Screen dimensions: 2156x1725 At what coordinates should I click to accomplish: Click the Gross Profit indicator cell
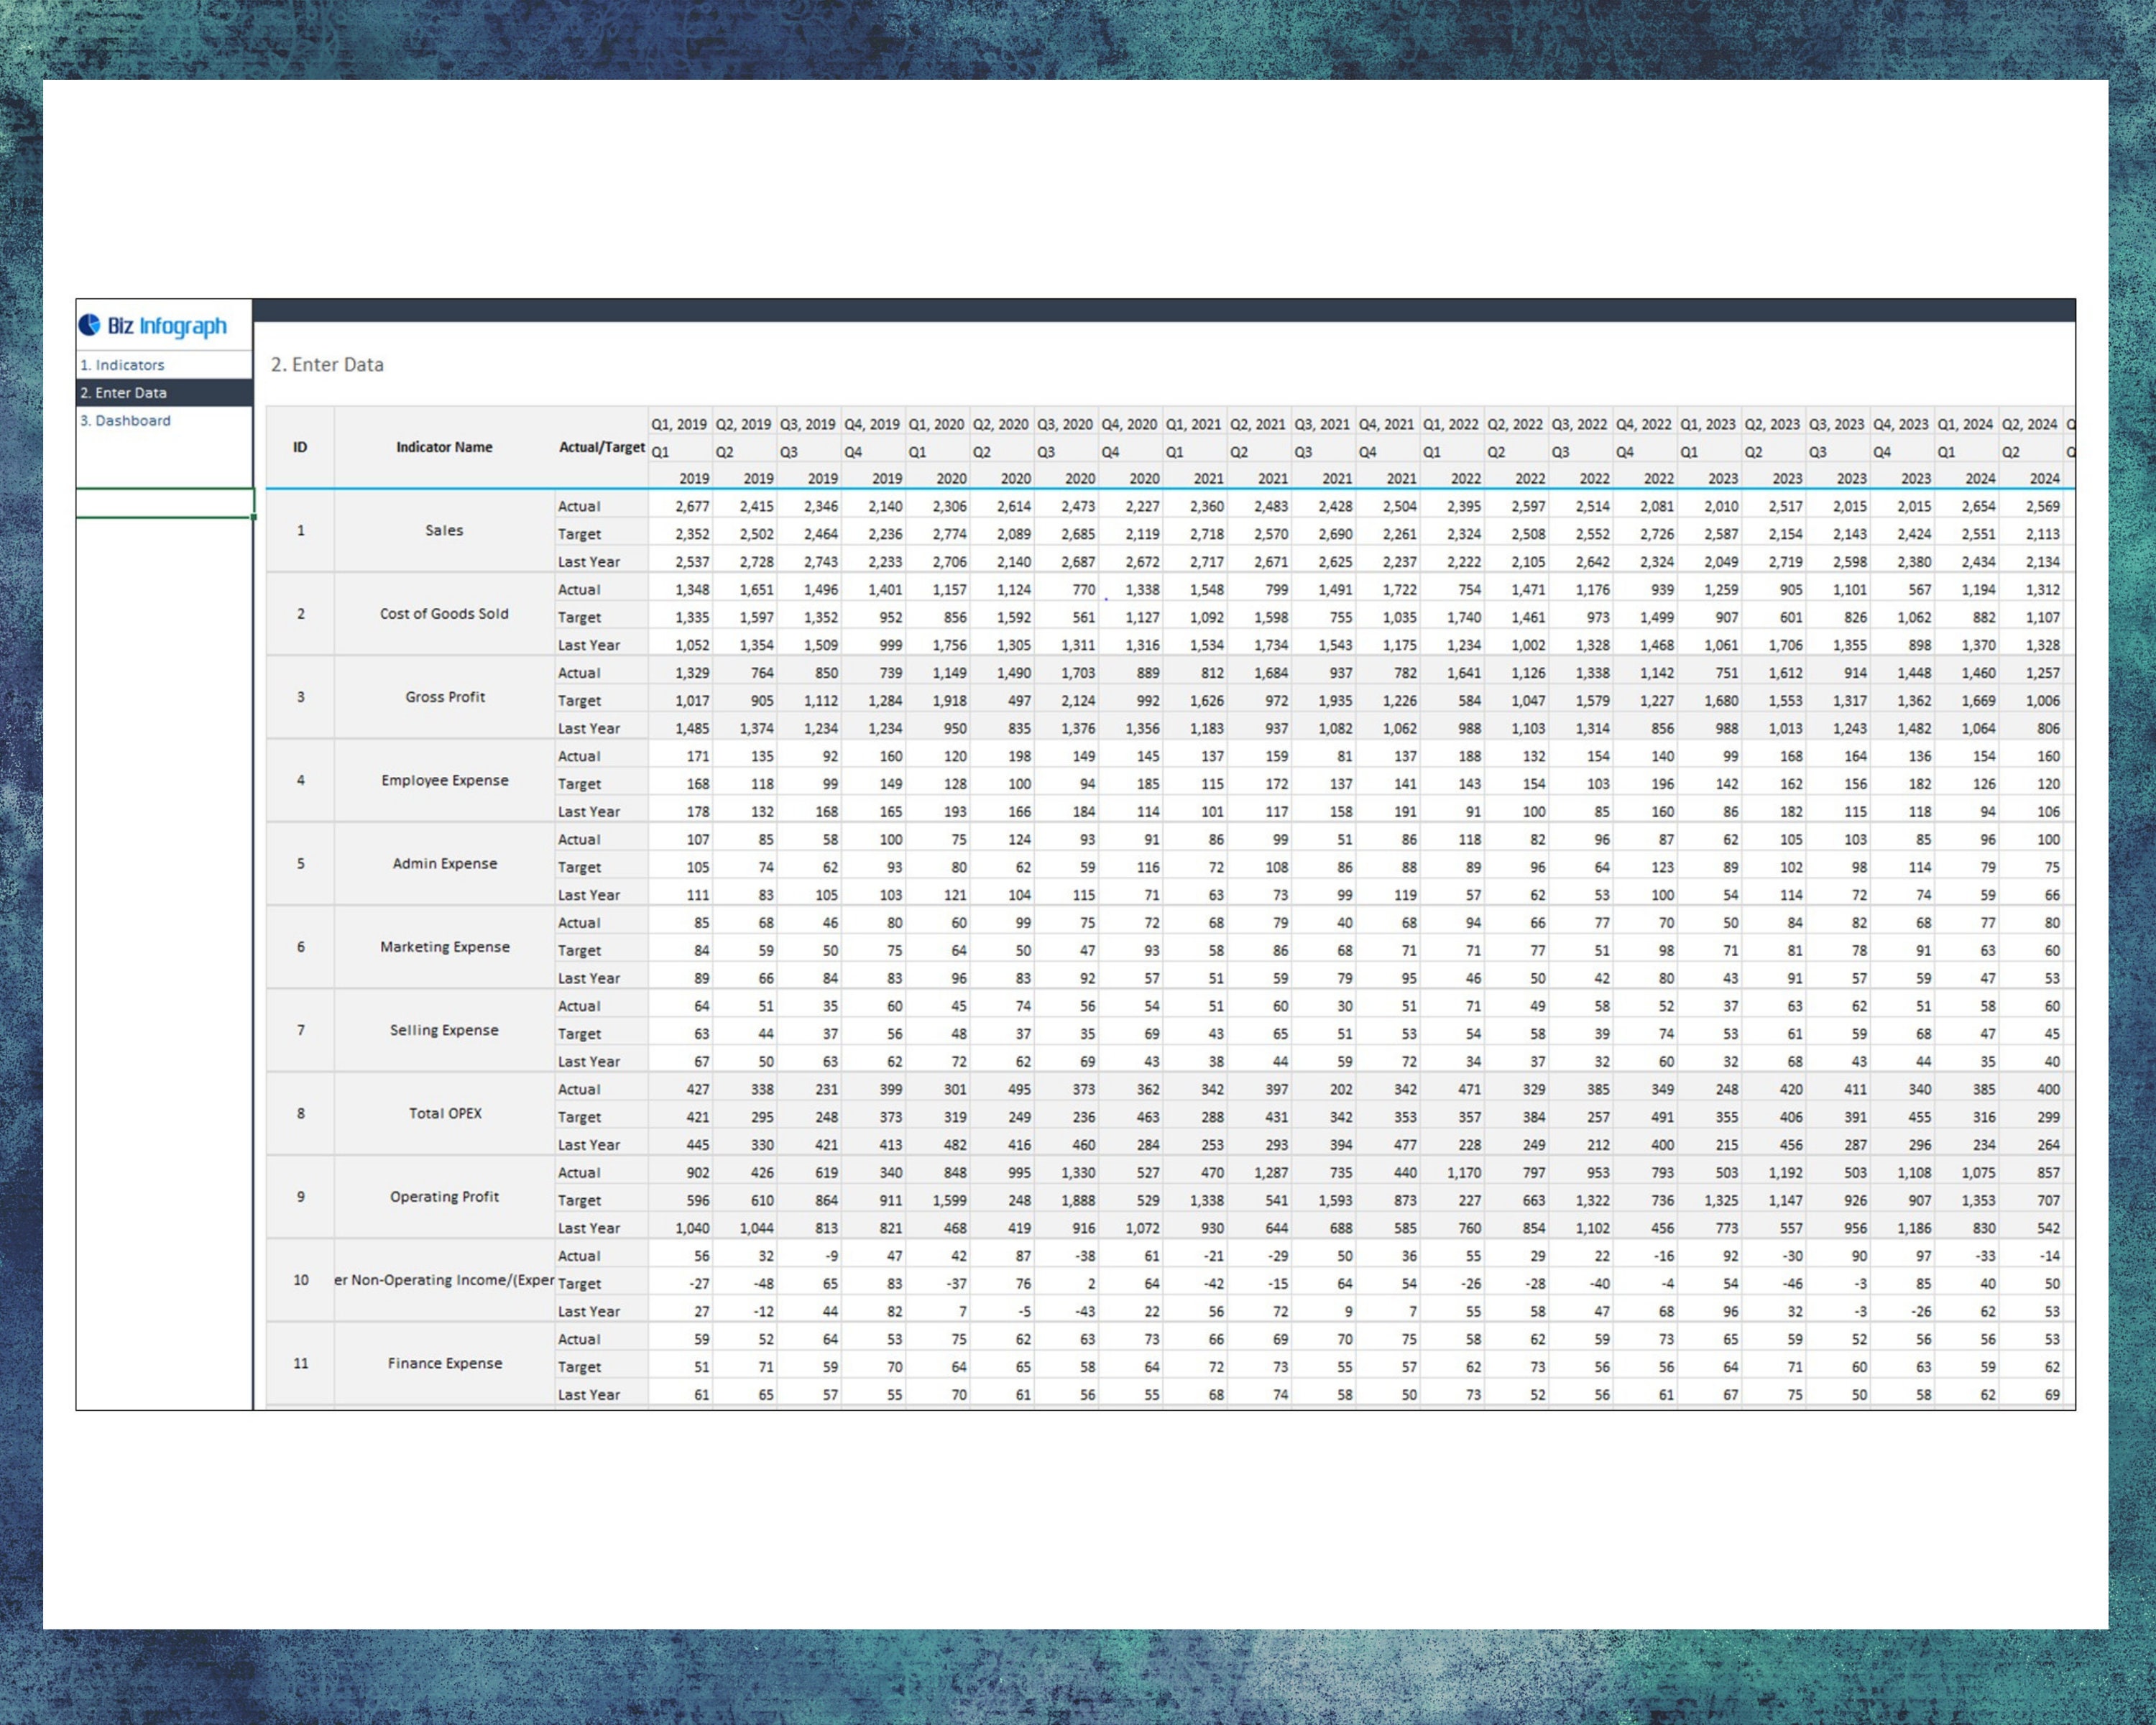443,697
